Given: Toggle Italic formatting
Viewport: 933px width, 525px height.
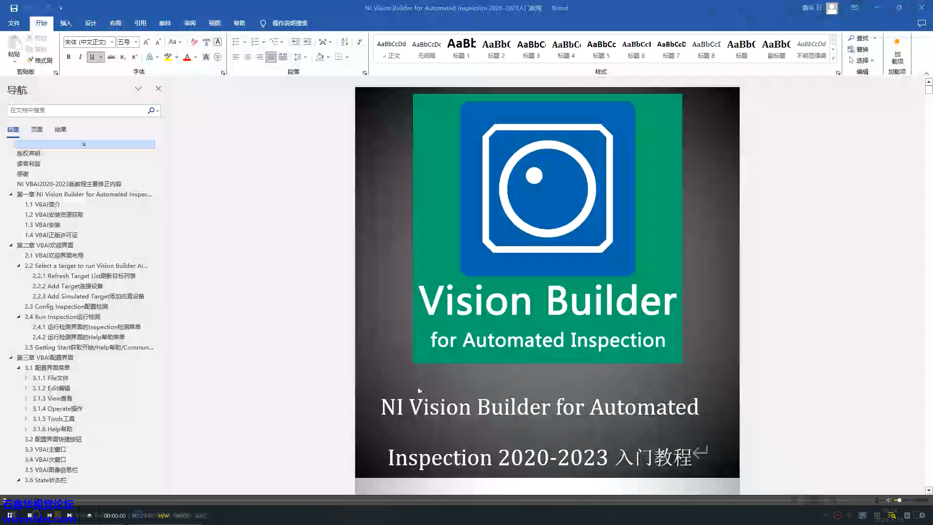Looking at the screenshot, I should coord(80,57).
